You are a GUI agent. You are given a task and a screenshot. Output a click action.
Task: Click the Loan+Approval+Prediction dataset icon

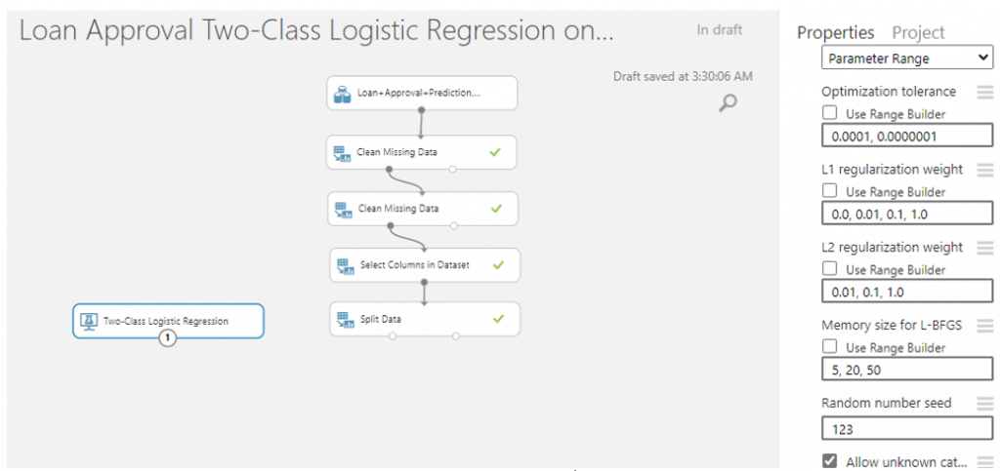tap(343, 93)
